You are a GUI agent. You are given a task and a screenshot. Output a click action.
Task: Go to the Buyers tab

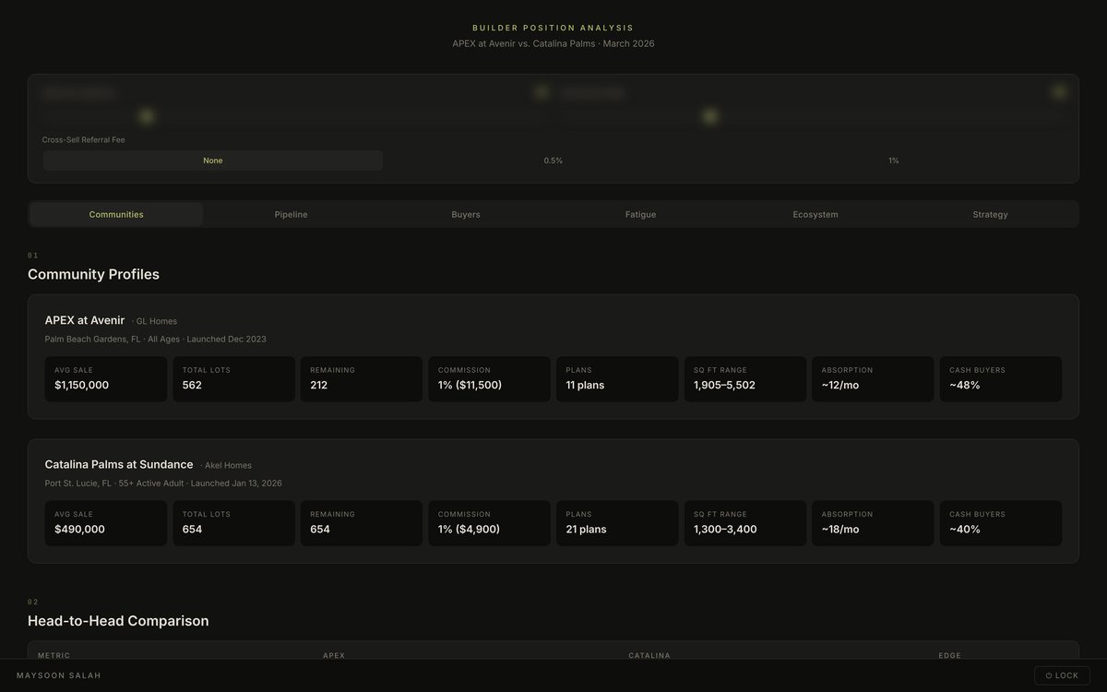pos(466,214)
